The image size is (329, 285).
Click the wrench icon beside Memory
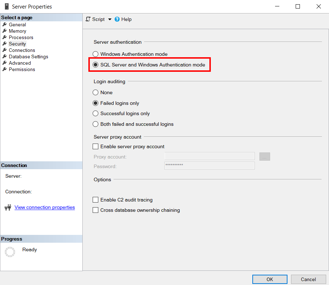click(4, 31)
